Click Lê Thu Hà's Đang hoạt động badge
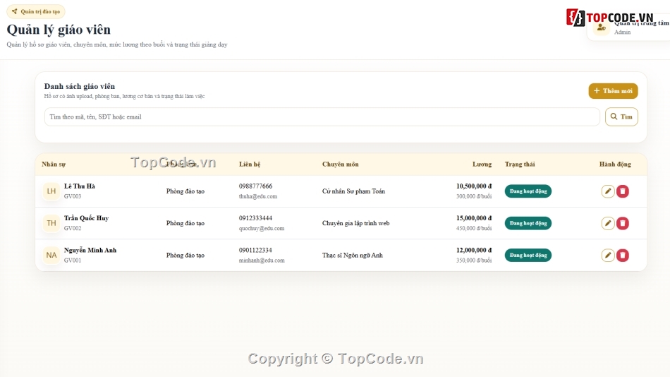The width and height of the screenshot is (670, 377). click(x=528, y=191)
